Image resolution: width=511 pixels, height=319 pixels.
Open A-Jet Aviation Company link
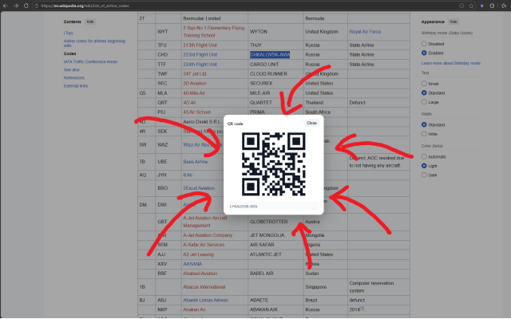click(208, 235)
